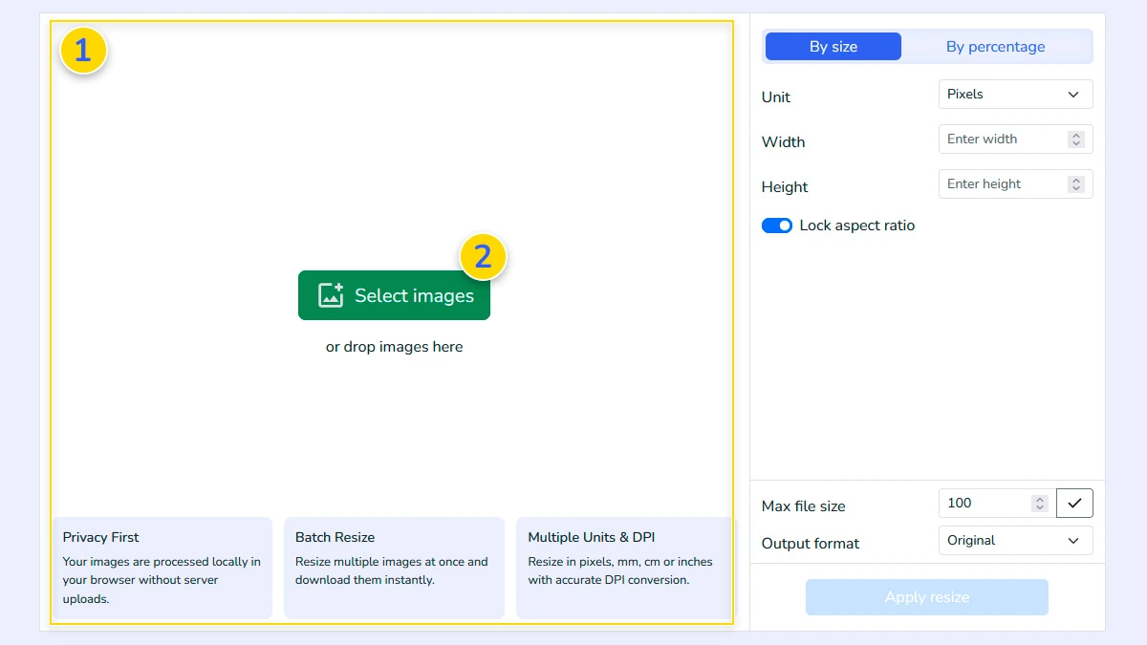Increase Max file size with its stepper
The width and height of the screenshot is (1147, 645).
[x=1039, y=498]
